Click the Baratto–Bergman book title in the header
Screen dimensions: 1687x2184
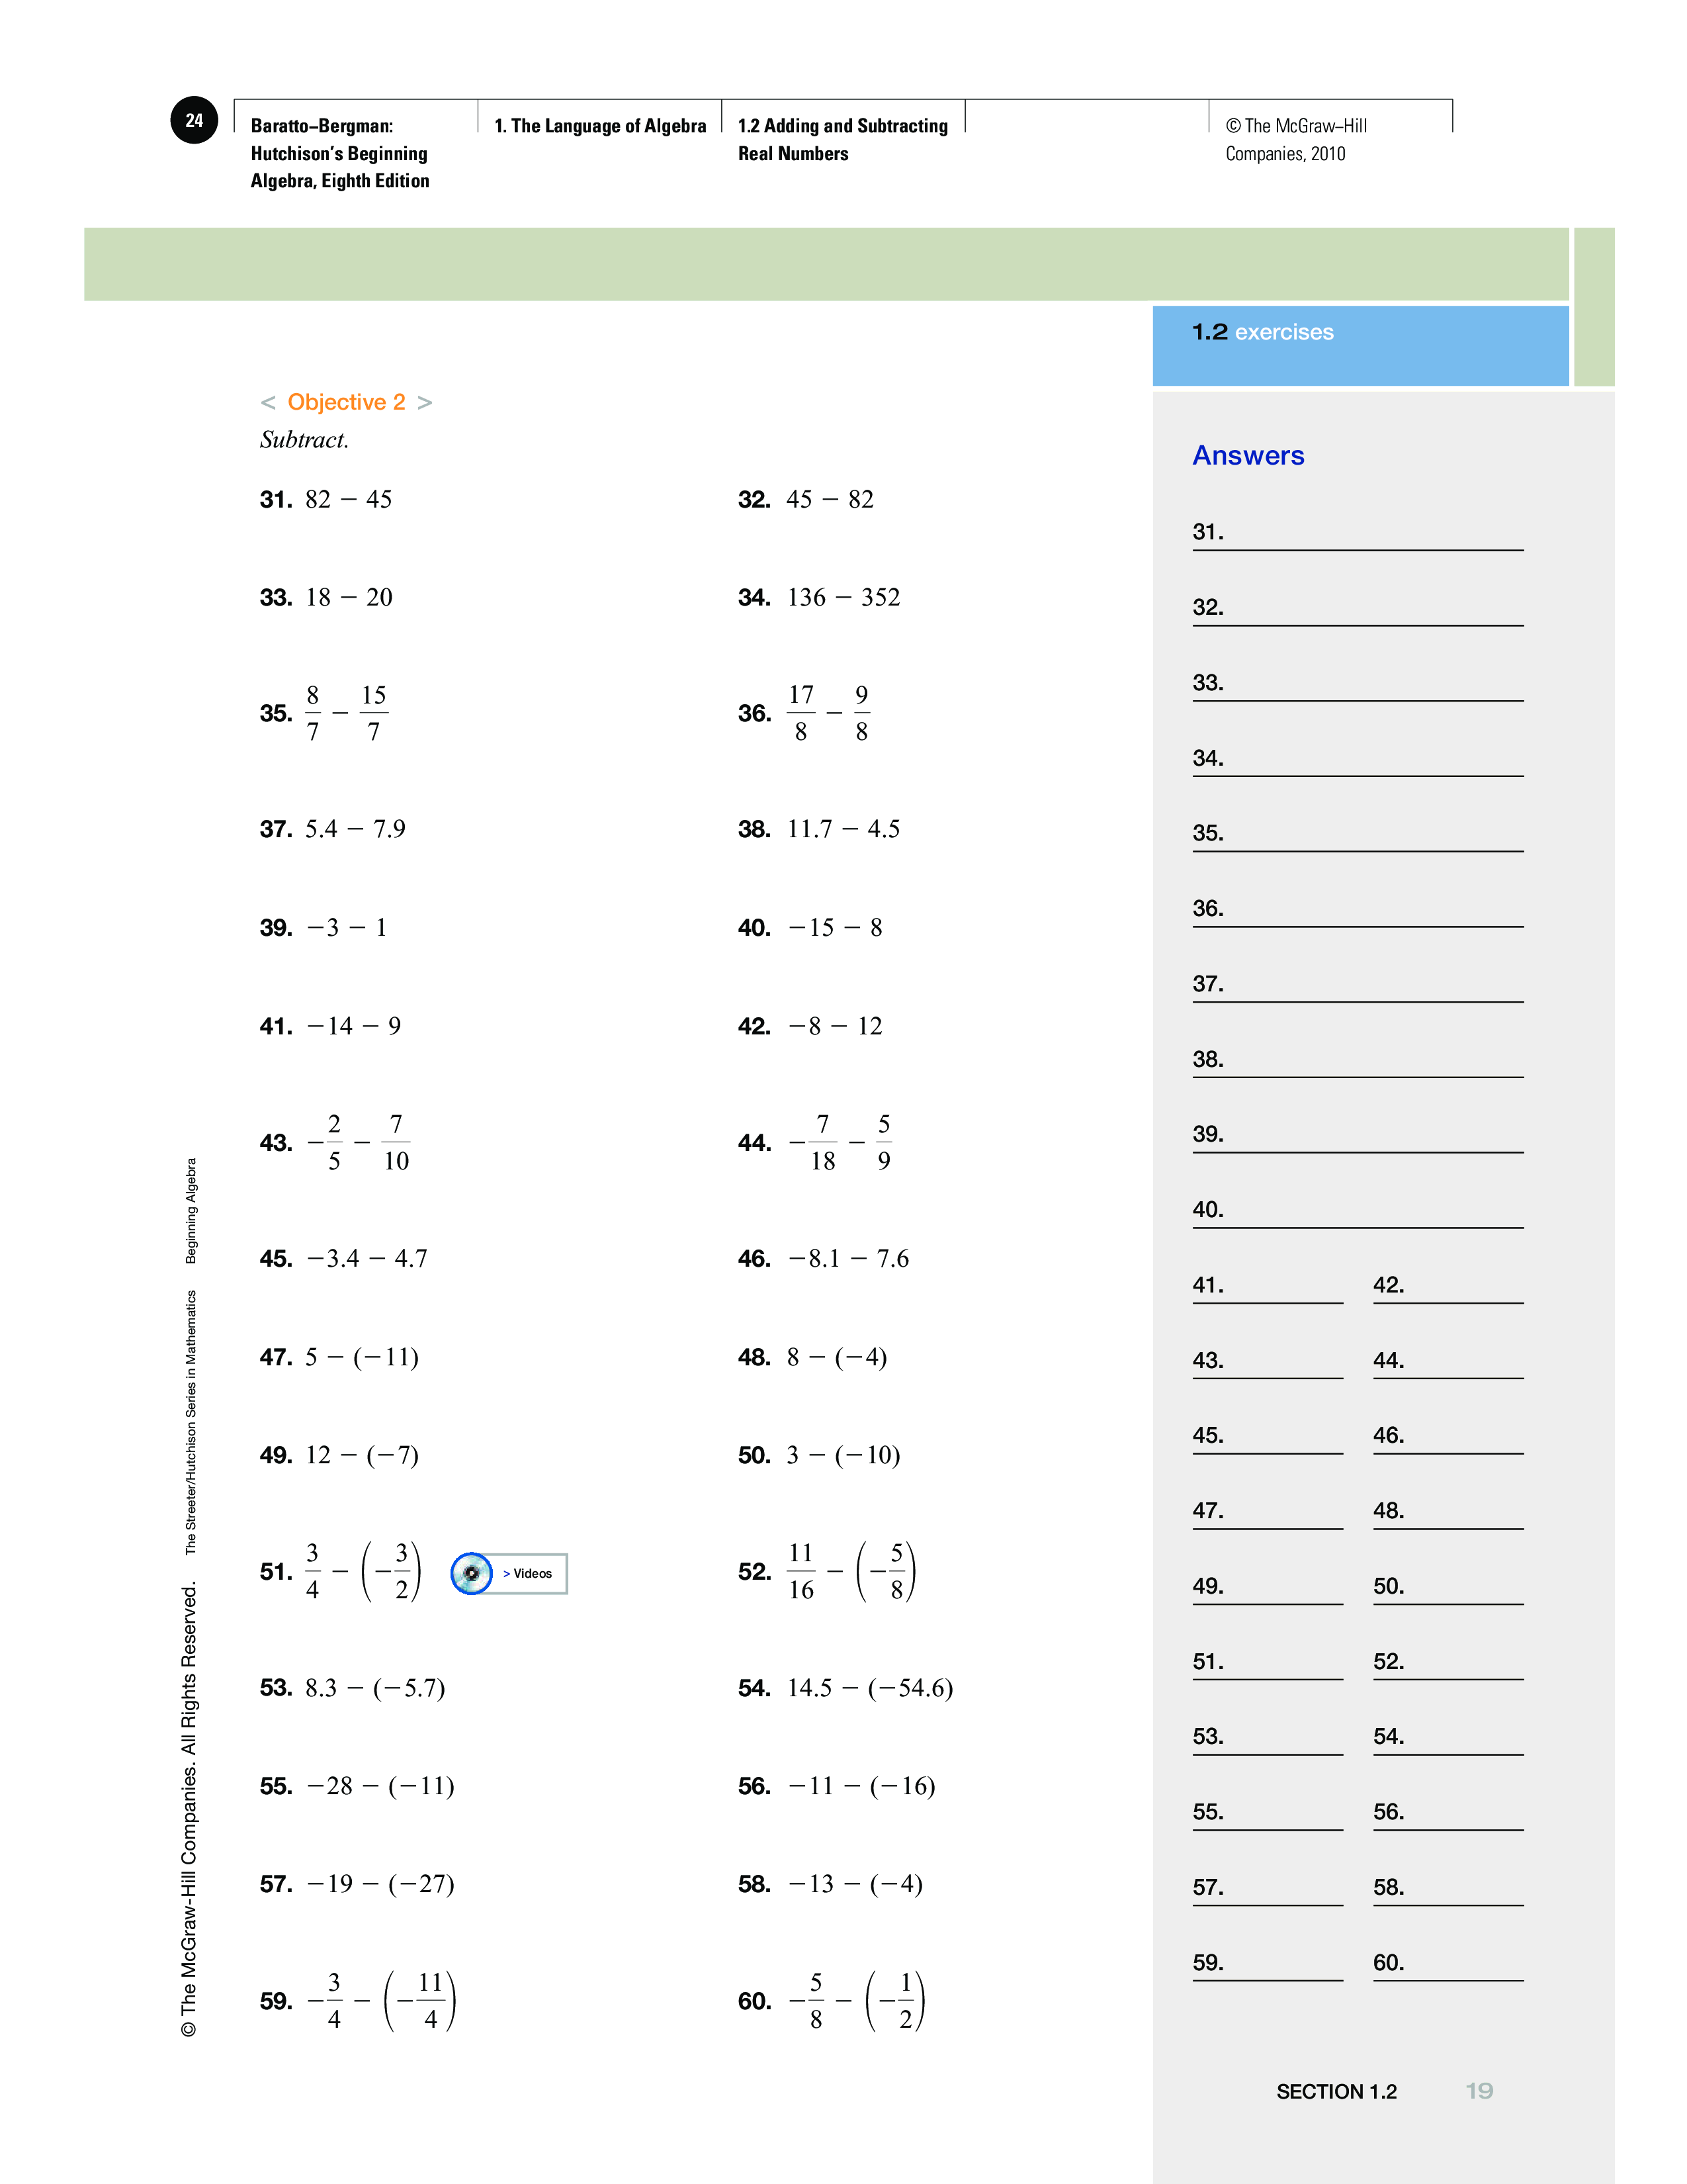pyautogui.click(x=340, y=153)
